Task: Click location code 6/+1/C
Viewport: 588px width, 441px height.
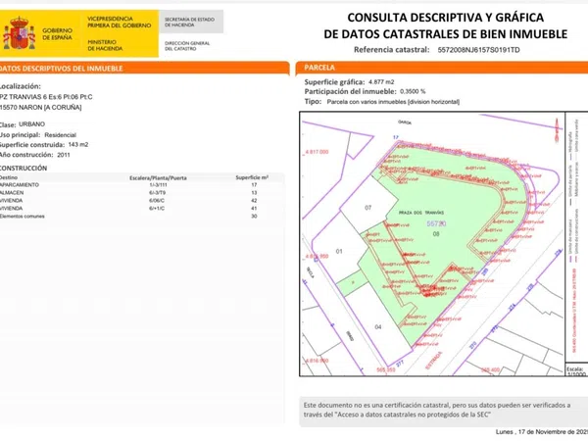Action: pyautogui.click(x=157, y=209)
